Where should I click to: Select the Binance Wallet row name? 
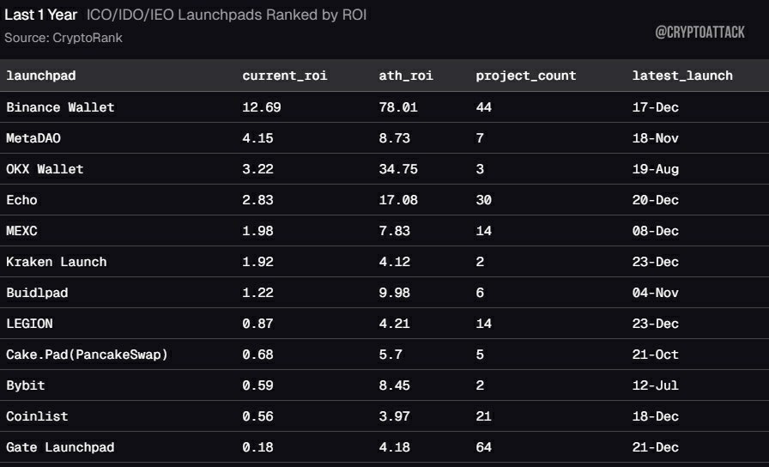coord(60,107)
